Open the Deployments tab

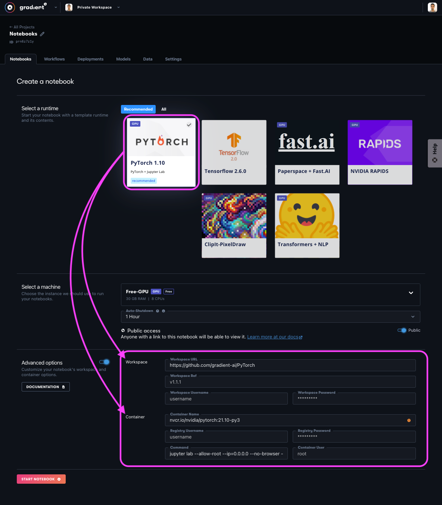pos(90,59)
